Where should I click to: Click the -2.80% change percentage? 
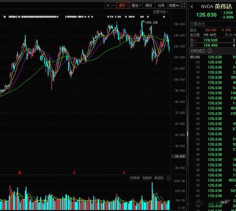[227, 17]
